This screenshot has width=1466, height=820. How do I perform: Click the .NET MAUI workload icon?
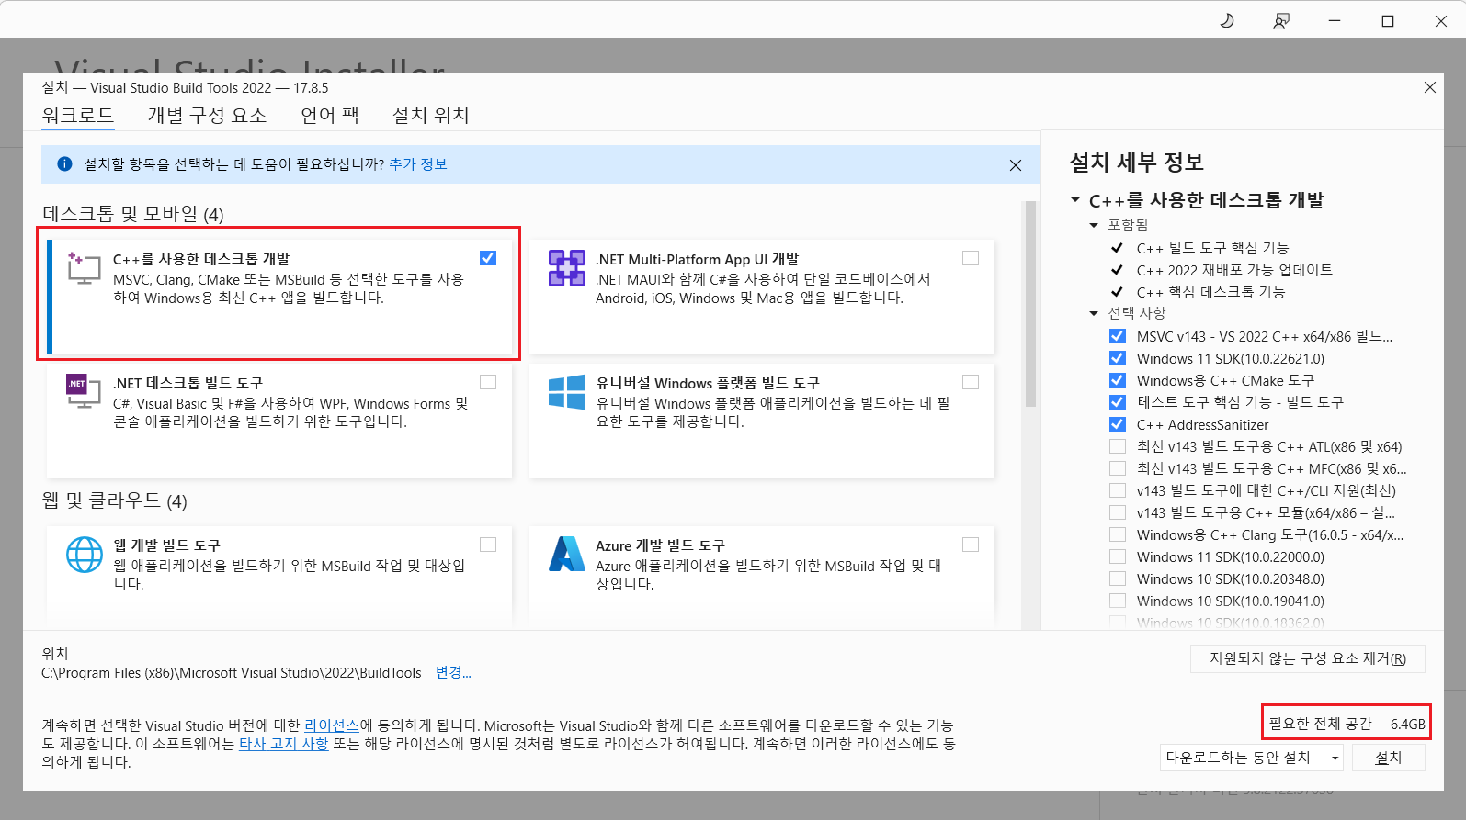[567, 268]
